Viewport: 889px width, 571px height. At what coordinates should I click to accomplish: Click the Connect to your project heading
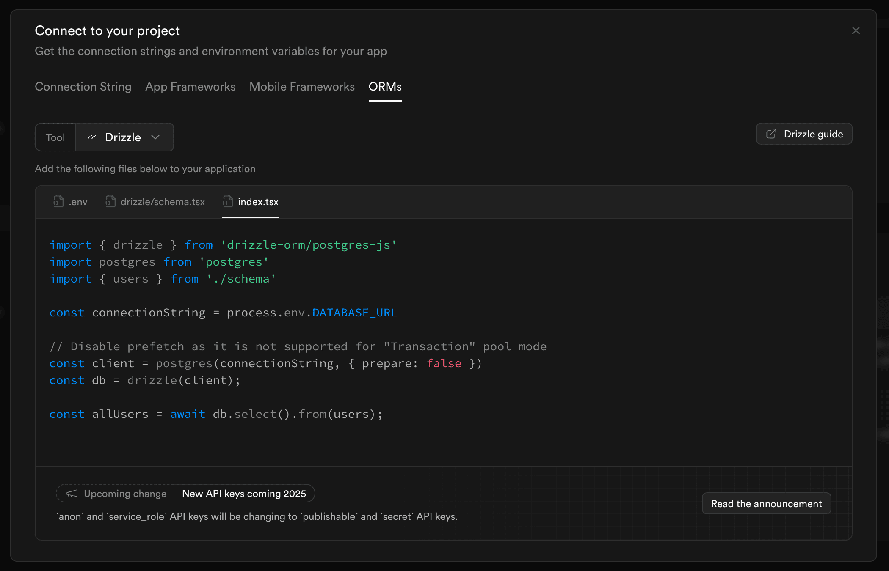pyautogui.click(x=107, y=30)
